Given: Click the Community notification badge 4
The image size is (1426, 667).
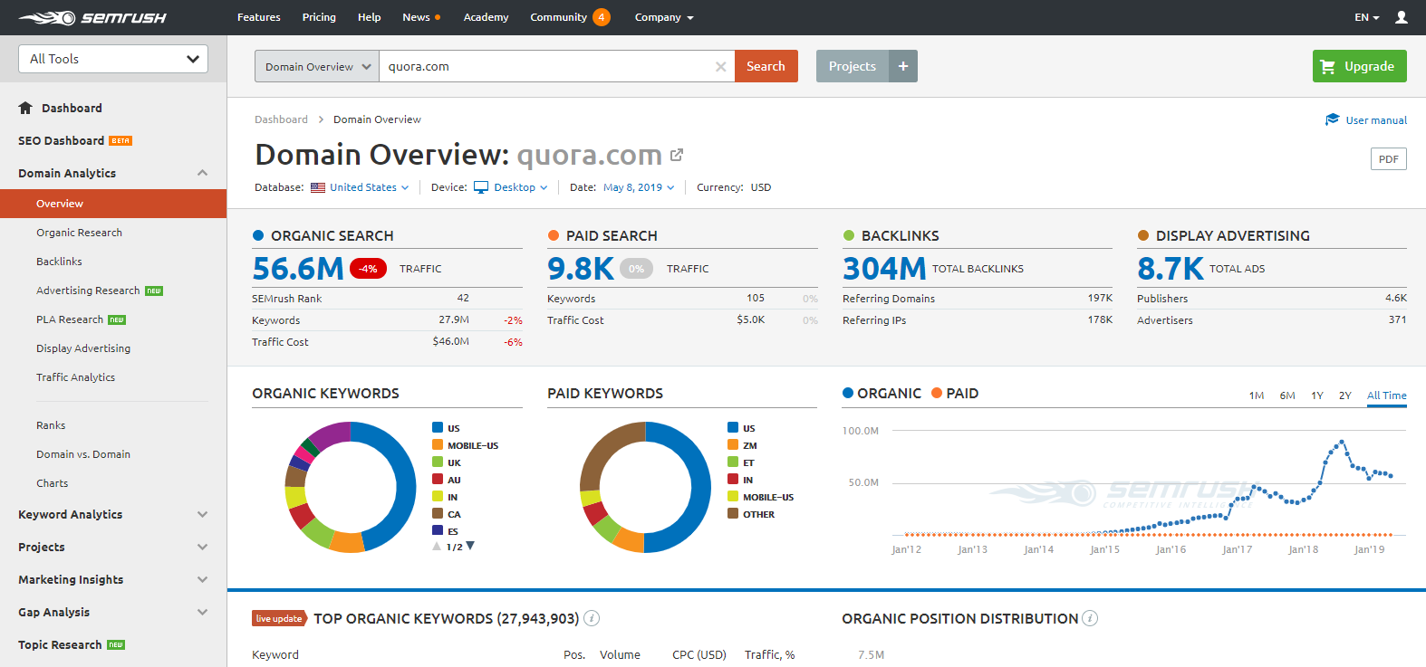Looking at the screenshot, I should pyautogui.click(x=602, y=17).
